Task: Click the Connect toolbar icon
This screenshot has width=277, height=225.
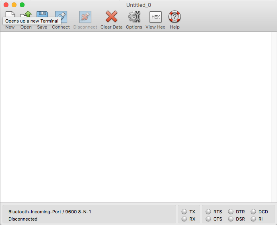Action: (61, 17)
